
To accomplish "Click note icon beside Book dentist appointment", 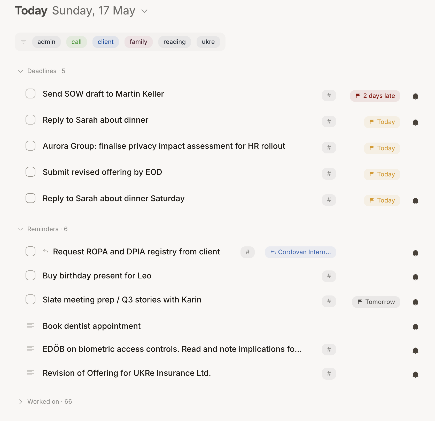I will coord(30,325).
